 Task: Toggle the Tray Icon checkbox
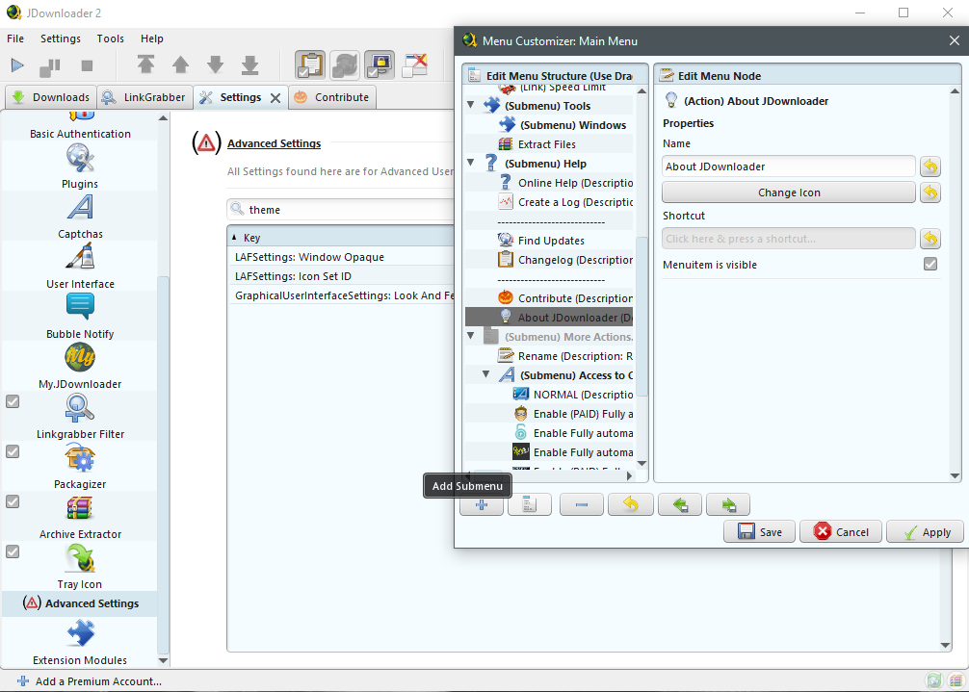(x=13, y=551)
